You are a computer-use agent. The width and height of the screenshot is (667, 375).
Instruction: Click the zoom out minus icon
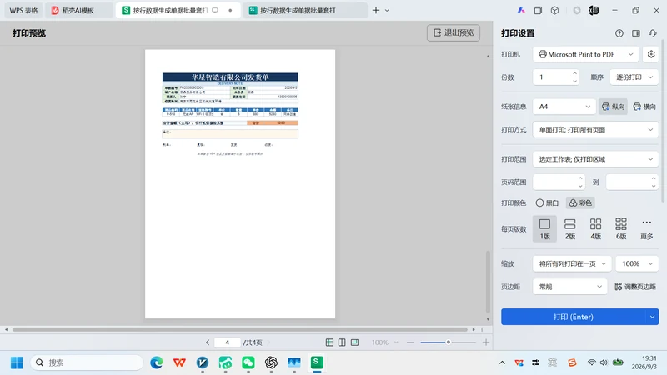click(x=410, y=342)
